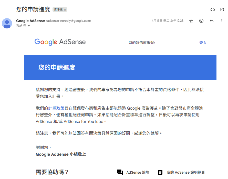The image size is (228, 179).
Task: Click the blue banner title 您的申請進度
Action: click(57, 67)
